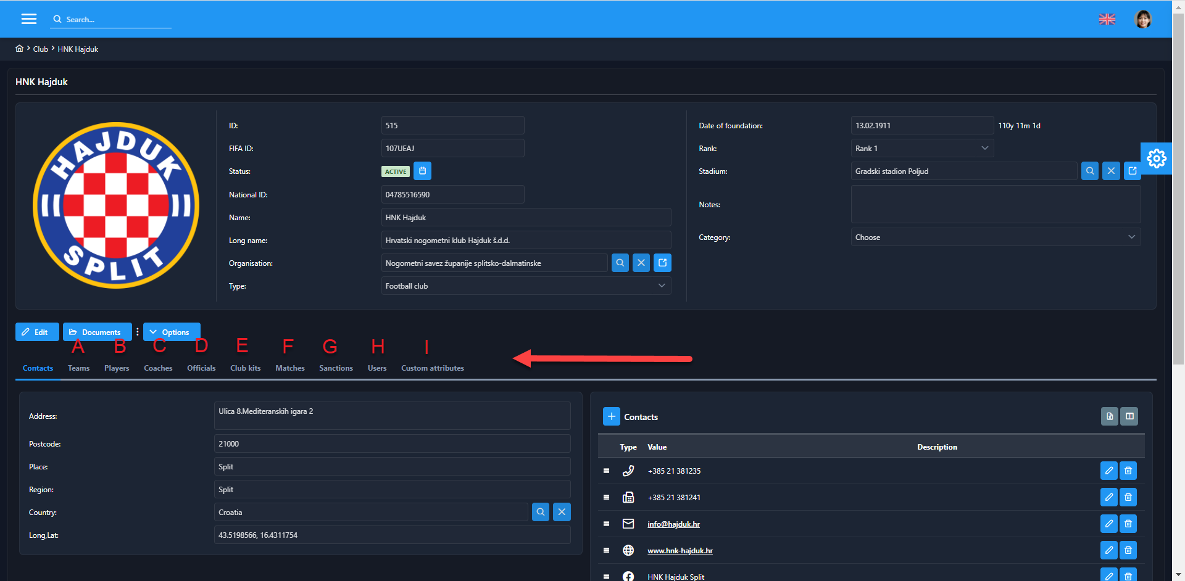Image resolution: width=1185 pixels, height=581 pixels.
Task: Click the settings gear icon
Action: coord(1156,159)
